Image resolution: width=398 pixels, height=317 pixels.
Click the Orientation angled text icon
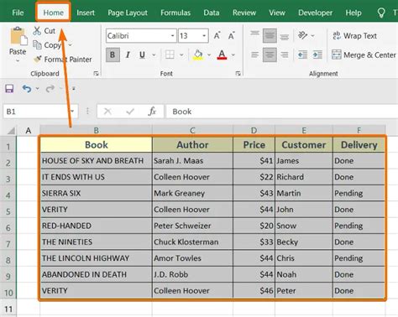pos(302,35)
